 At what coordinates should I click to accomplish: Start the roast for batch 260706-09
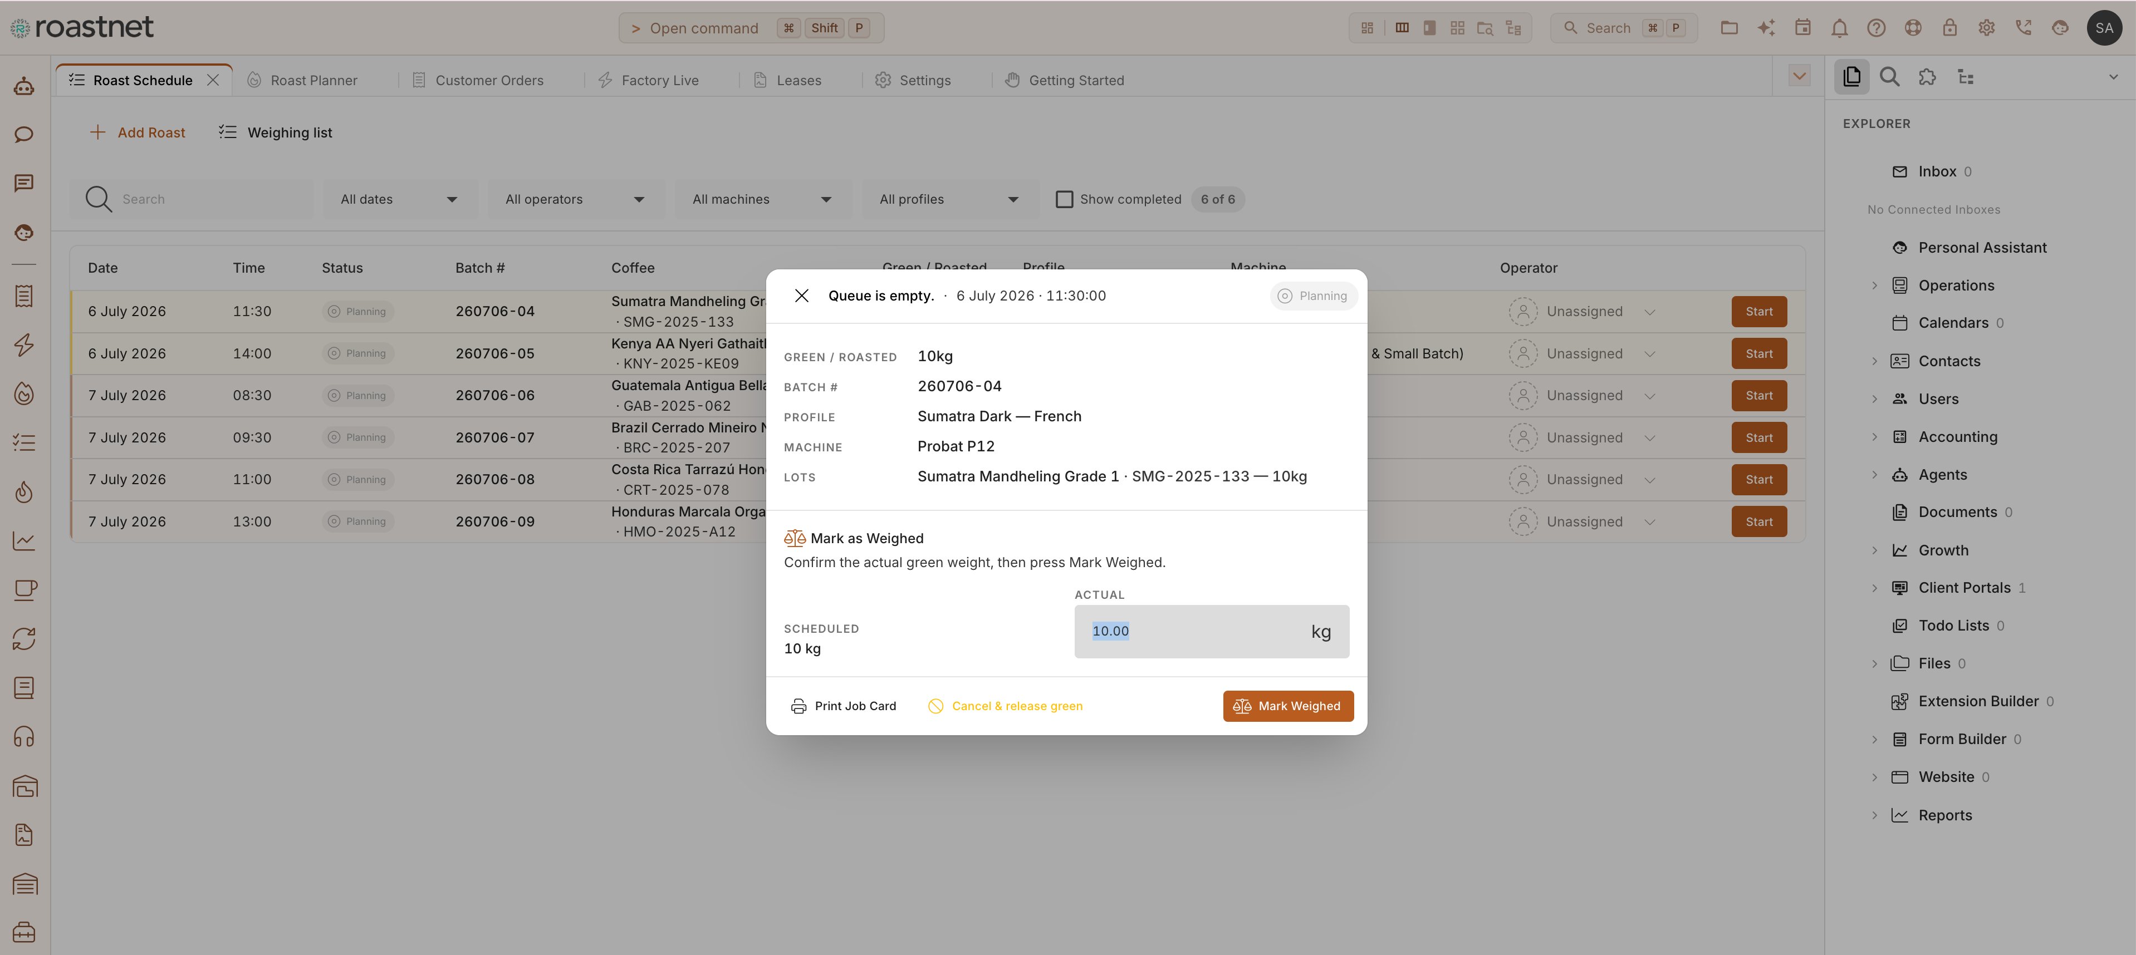(1758, 521)
